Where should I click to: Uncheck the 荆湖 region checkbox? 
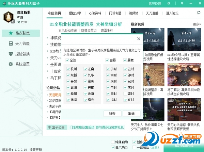(x=85, y=81)
